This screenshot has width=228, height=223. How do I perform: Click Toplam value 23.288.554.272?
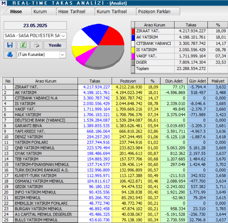pyautogui.click(x=191, y=69)
